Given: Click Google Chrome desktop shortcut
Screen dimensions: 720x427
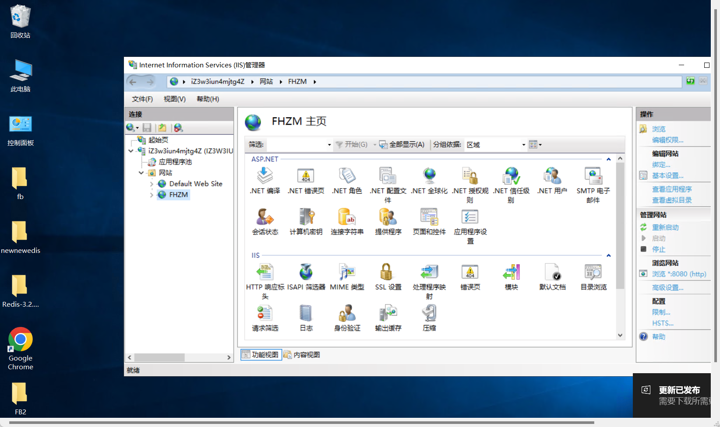Looking at the screenshot, I should 21,349.
